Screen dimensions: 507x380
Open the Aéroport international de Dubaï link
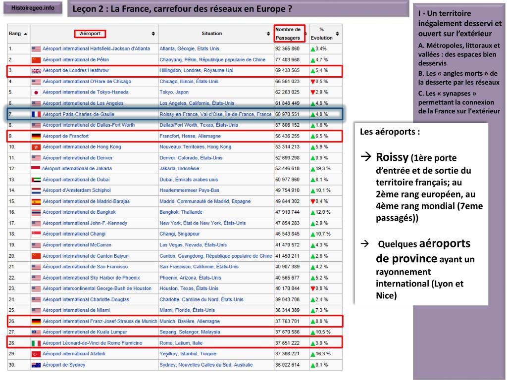point(76,180)
